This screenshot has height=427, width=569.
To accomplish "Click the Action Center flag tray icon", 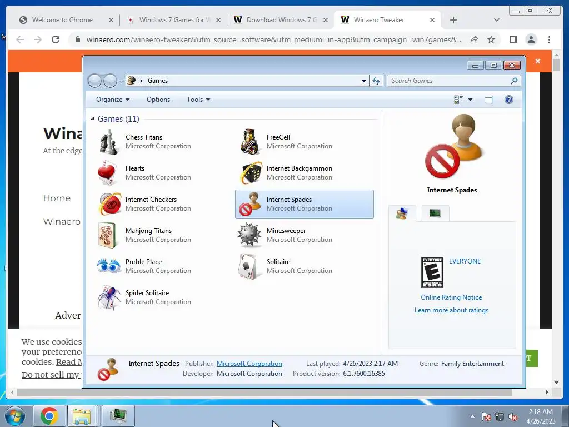I will (x=486, y=417).
